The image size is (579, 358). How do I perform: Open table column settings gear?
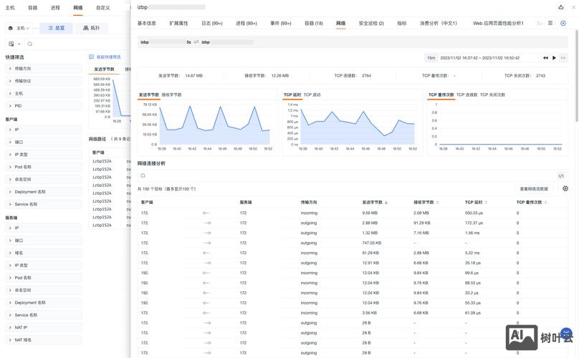[x=565, y=188]
